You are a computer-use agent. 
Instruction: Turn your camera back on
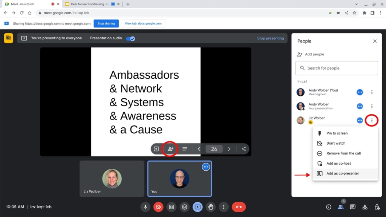click(x=158, y=207)
